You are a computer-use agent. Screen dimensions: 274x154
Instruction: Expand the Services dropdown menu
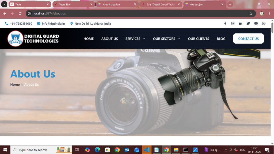coord(135,39)
